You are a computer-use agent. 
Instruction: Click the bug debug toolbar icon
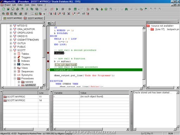pos(44,14)
